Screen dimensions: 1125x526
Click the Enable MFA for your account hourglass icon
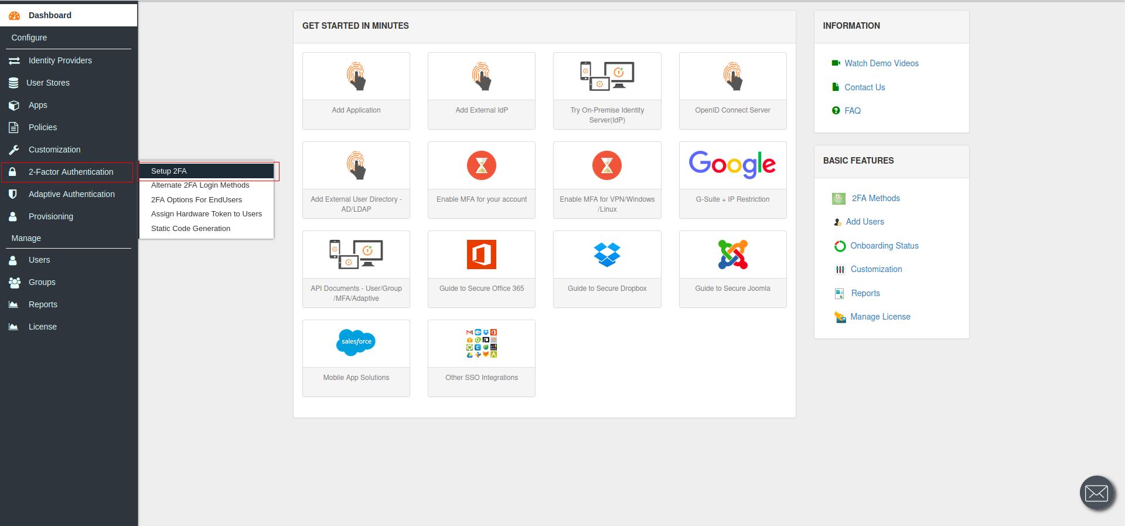click(482, 165)
